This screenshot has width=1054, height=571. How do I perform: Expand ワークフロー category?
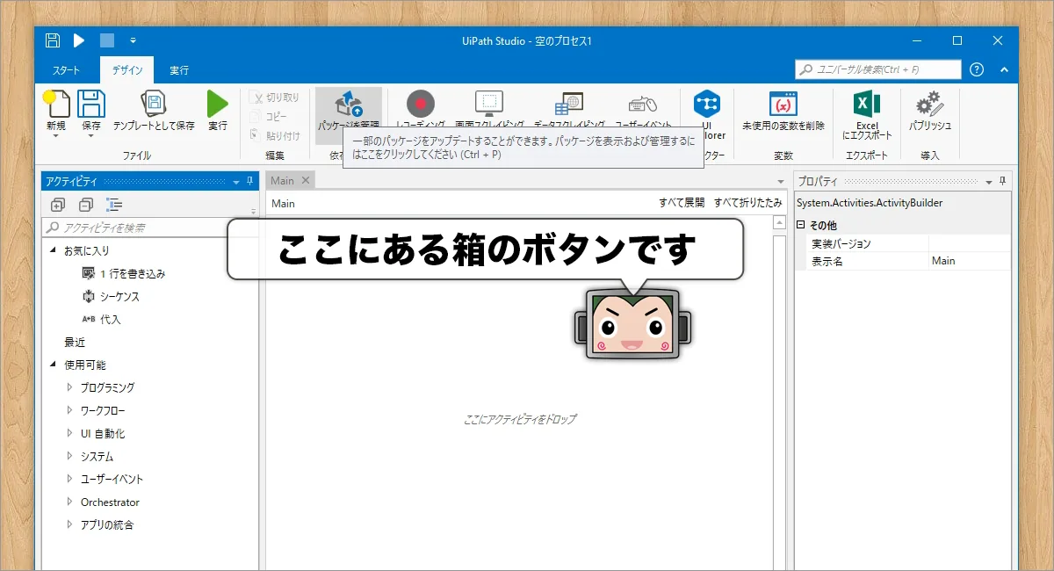[x=70, y=410]
